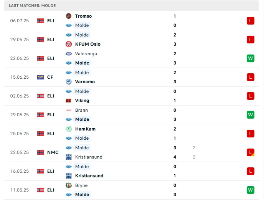Screen dimensions: 264x200
Task: Click the HamKam team logo
Action: point(69,129)
